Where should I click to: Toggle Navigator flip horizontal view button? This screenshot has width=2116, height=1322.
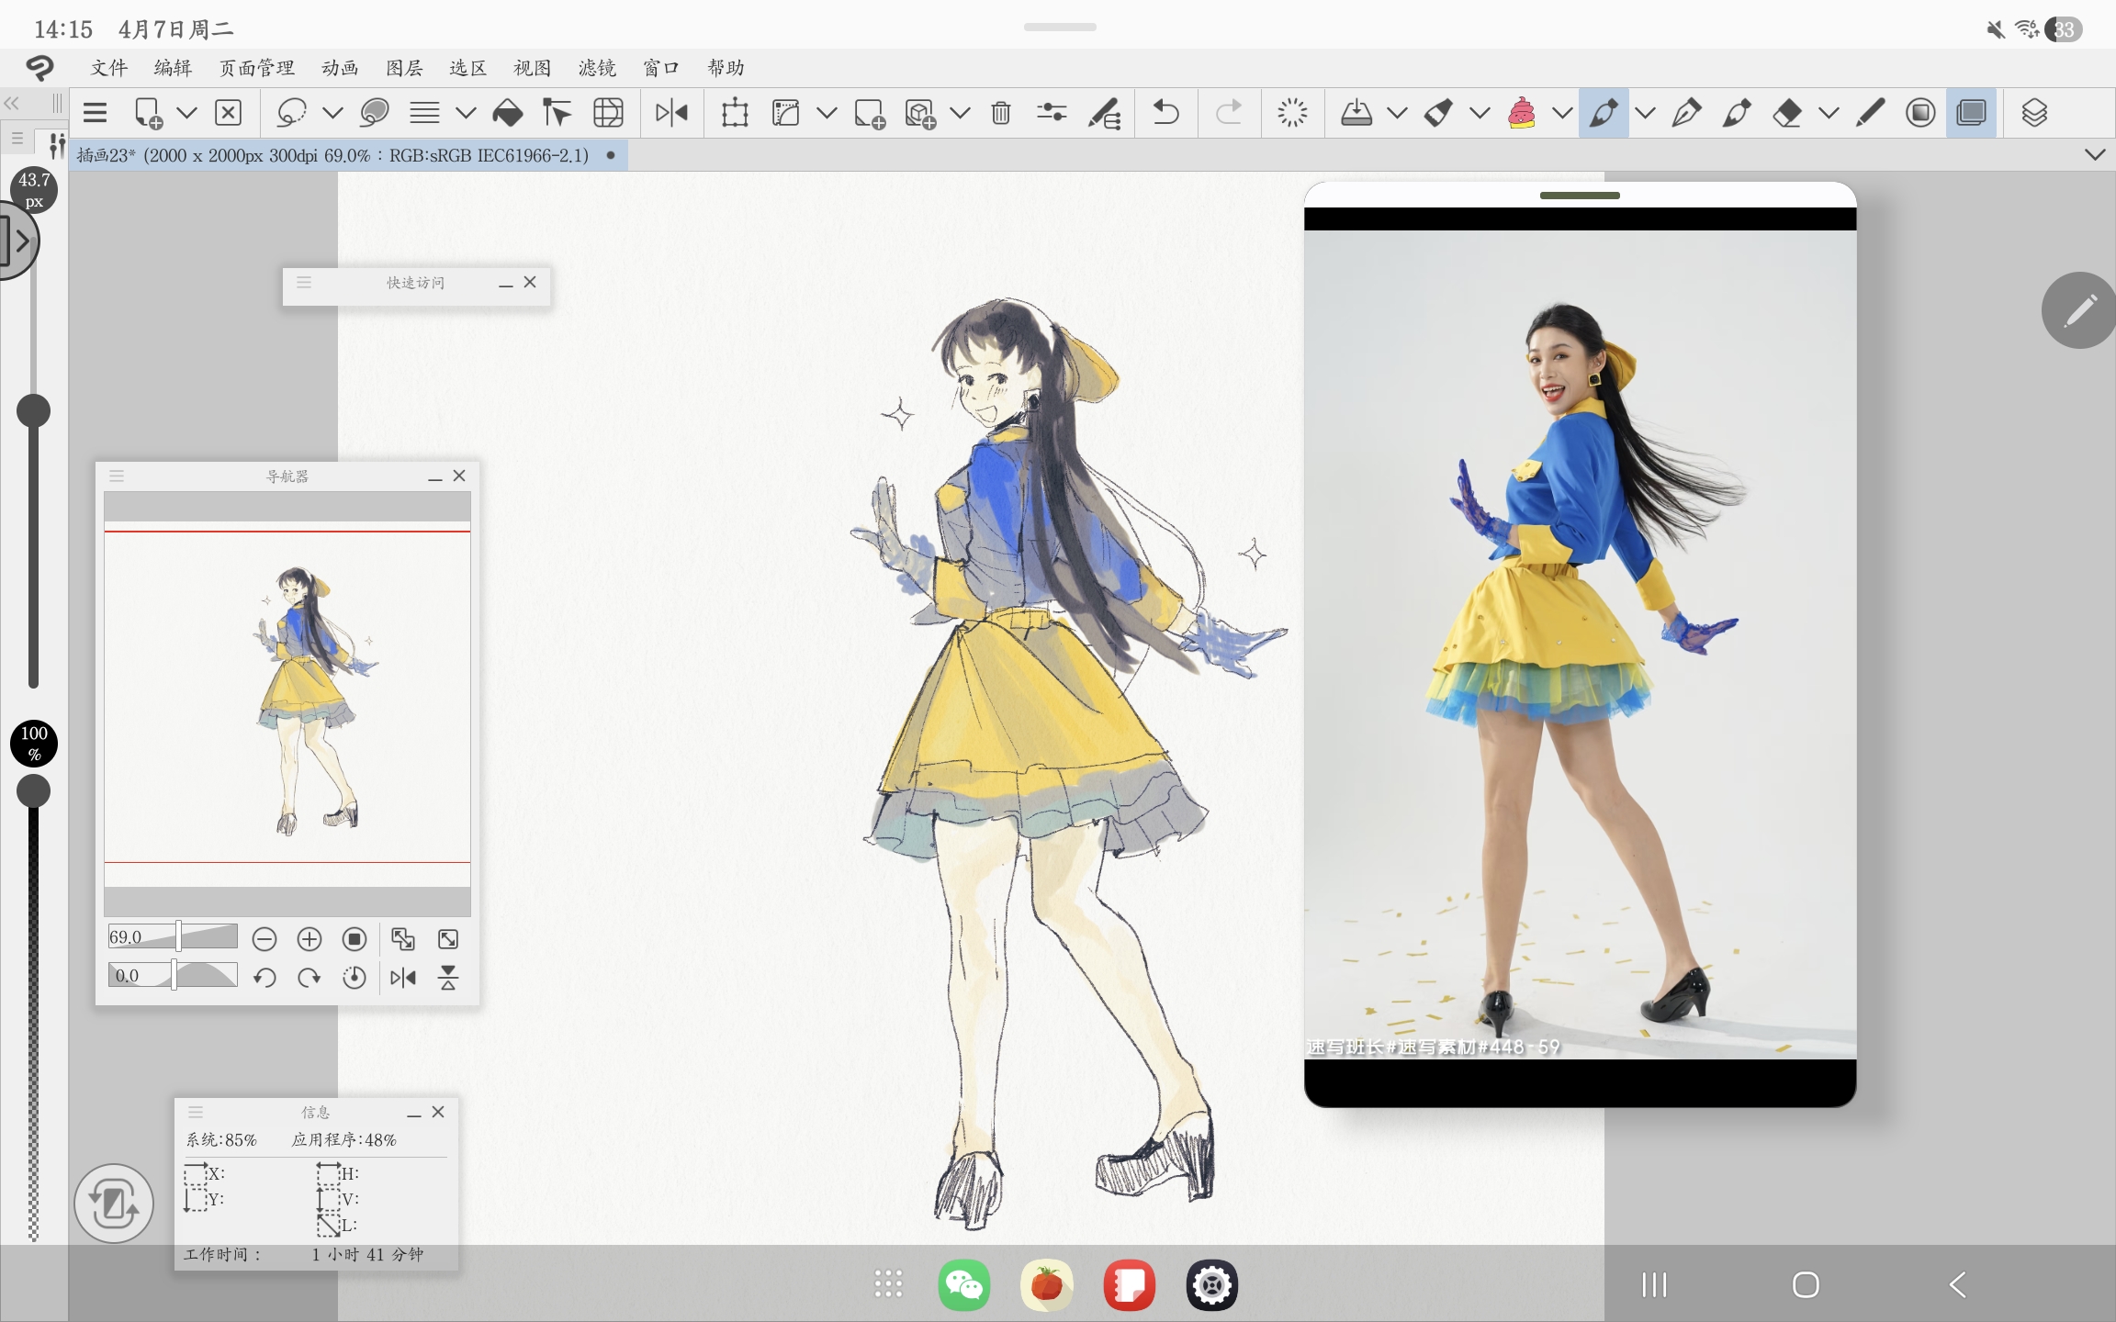pos(402,978)
